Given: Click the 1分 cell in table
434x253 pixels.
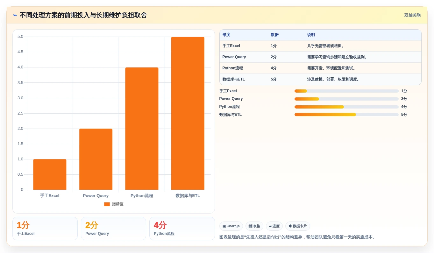Looking at the screenshot, I should (286, 46).
